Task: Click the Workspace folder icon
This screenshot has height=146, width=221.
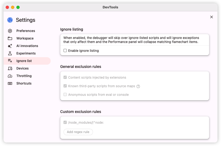Action: pos(10,38)
